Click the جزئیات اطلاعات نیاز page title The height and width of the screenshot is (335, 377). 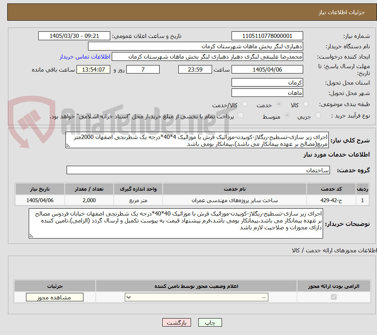click(x=342, y=13)
